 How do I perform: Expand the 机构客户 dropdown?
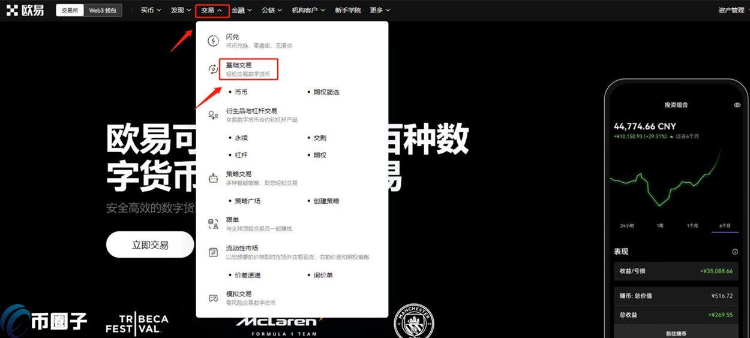pyautogui.click(x=308, y=10)
